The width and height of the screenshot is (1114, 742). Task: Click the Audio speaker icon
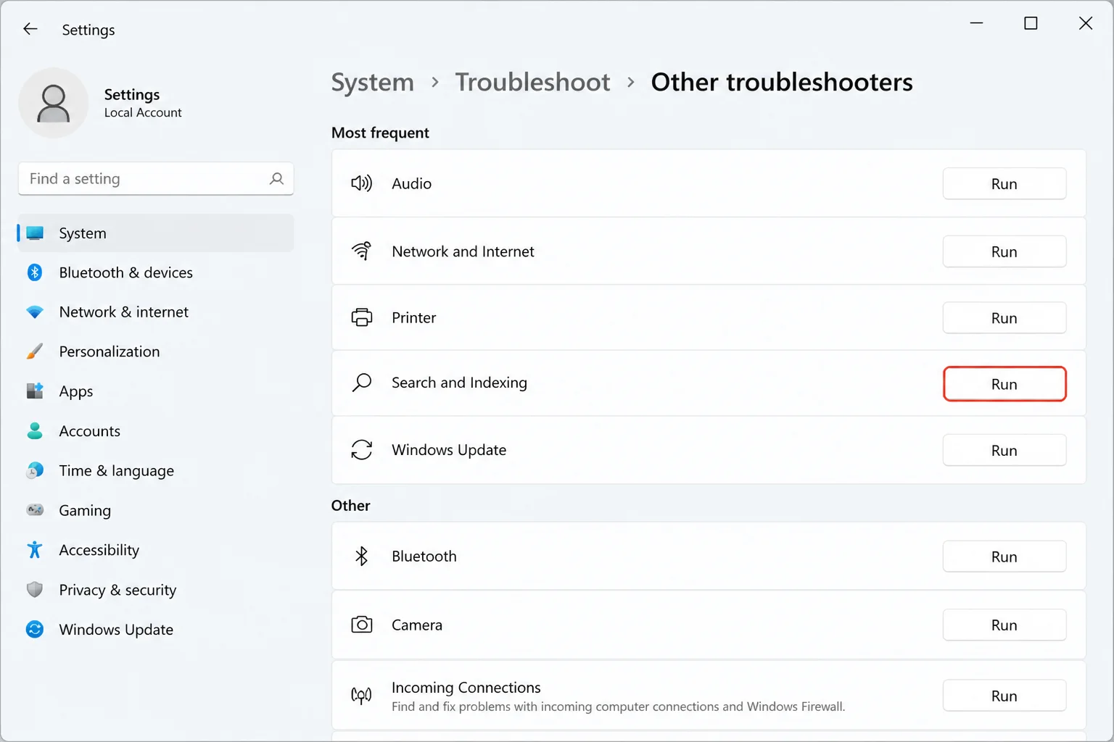pos(362,183)
